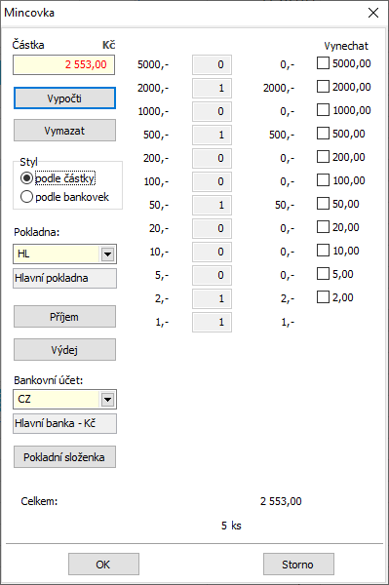Image resolution: width=389 pixels, height=585 pixels.
Task: Click the 'Hlavní banka - Kč' description field
Action: (x=64, y=423)
